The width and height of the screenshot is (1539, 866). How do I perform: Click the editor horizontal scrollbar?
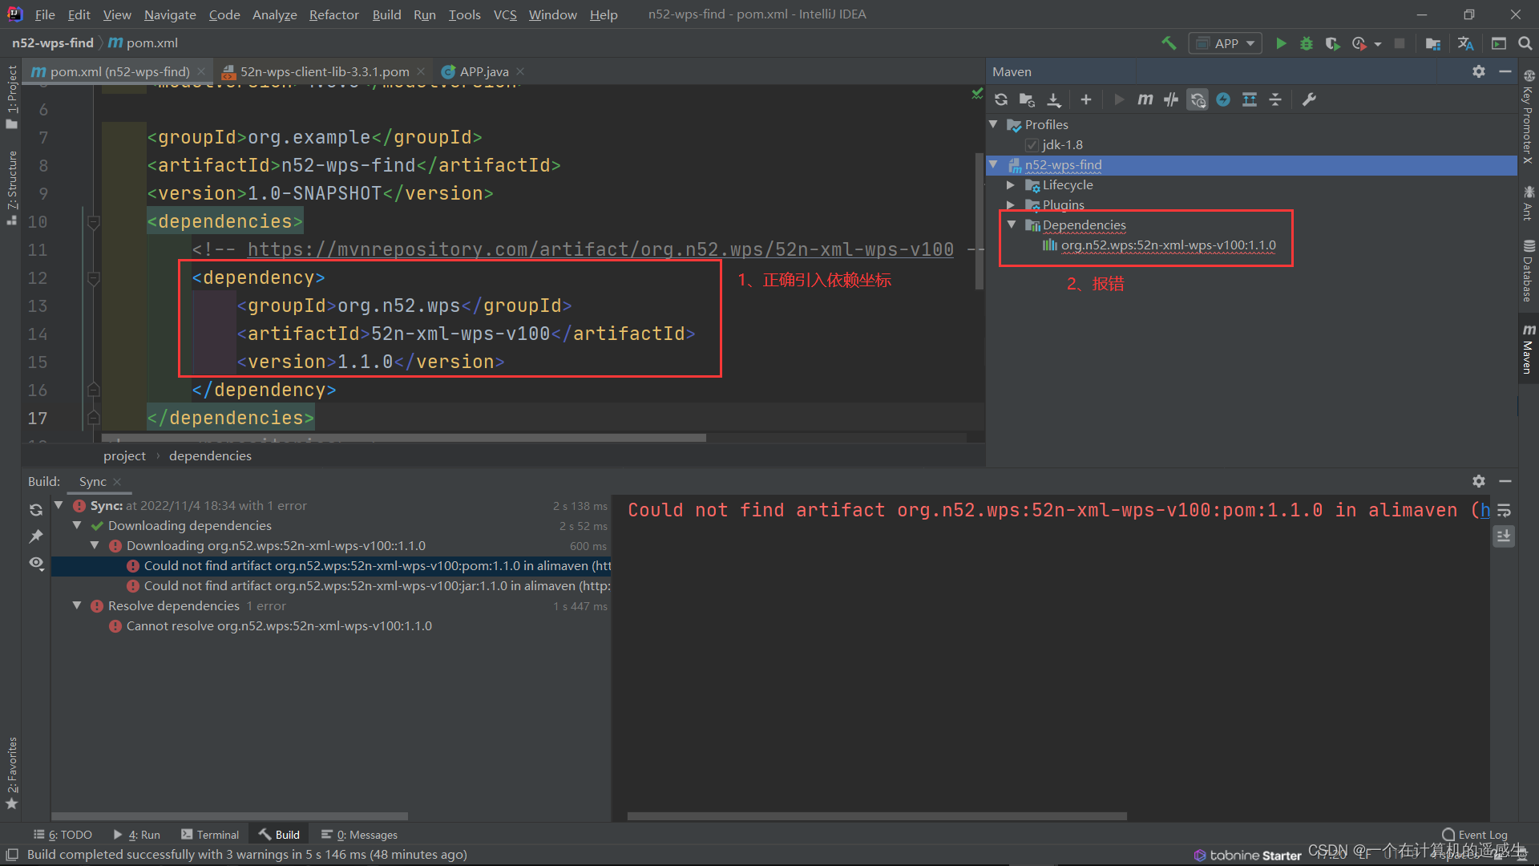(403, 438)
